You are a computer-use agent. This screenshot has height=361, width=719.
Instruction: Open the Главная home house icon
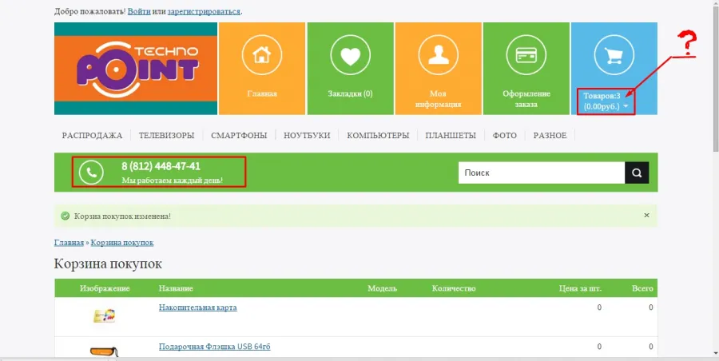[x=262, y=55]
